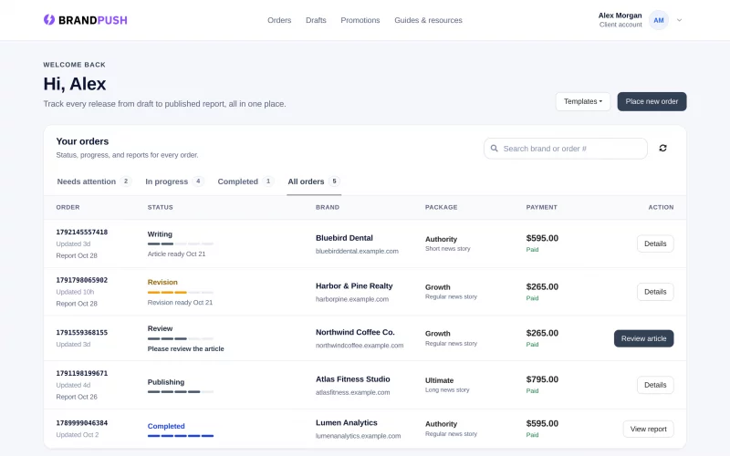The height and width of the screenshot is (456, 730).
Task: Click the Publishing status label
Action: [166, 382]
